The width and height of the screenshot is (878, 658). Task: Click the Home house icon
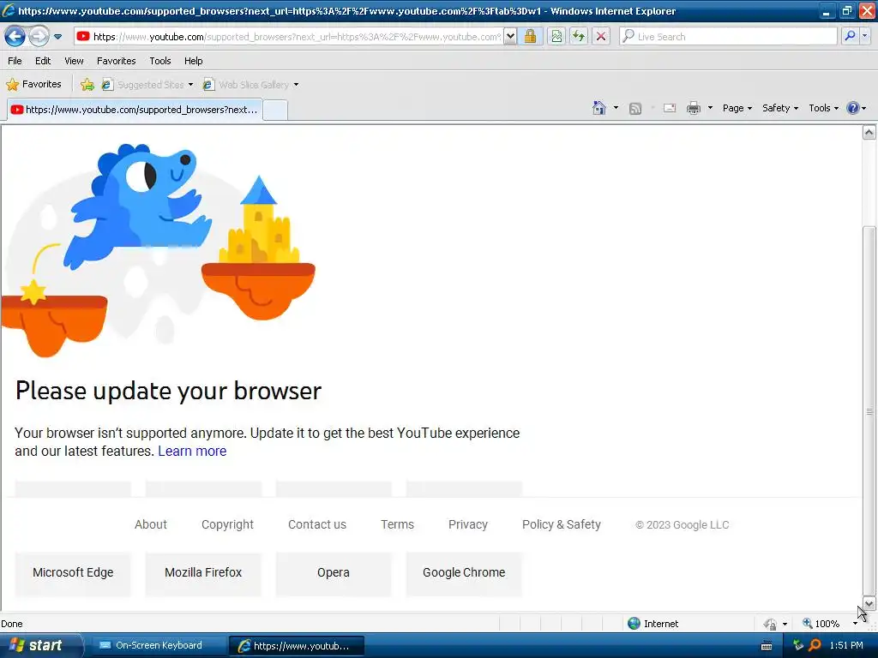(599, 108)
